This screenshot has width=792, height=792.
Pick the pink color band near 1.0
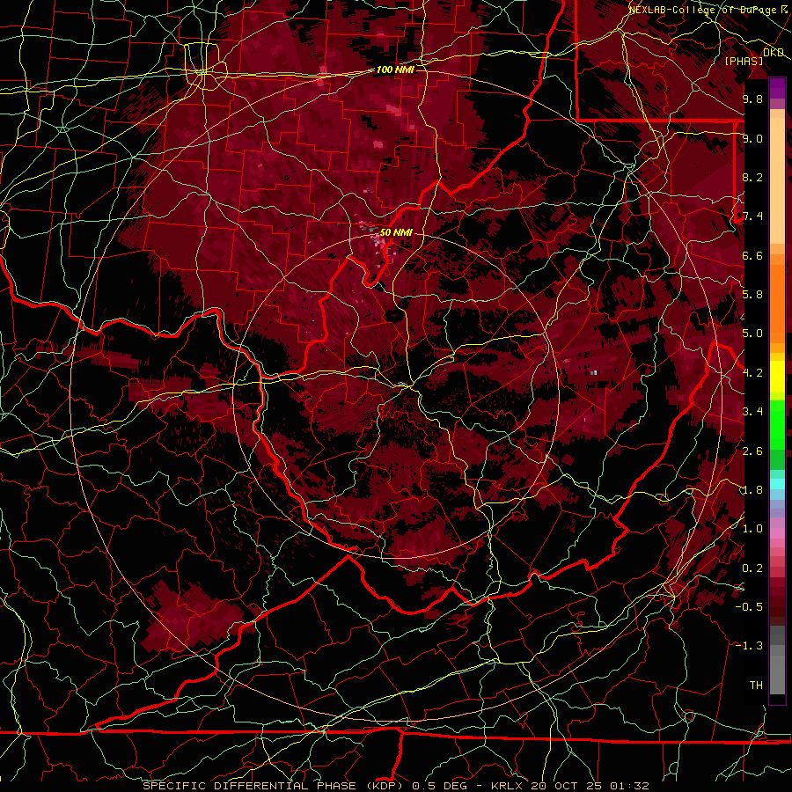tap(777, 533)
